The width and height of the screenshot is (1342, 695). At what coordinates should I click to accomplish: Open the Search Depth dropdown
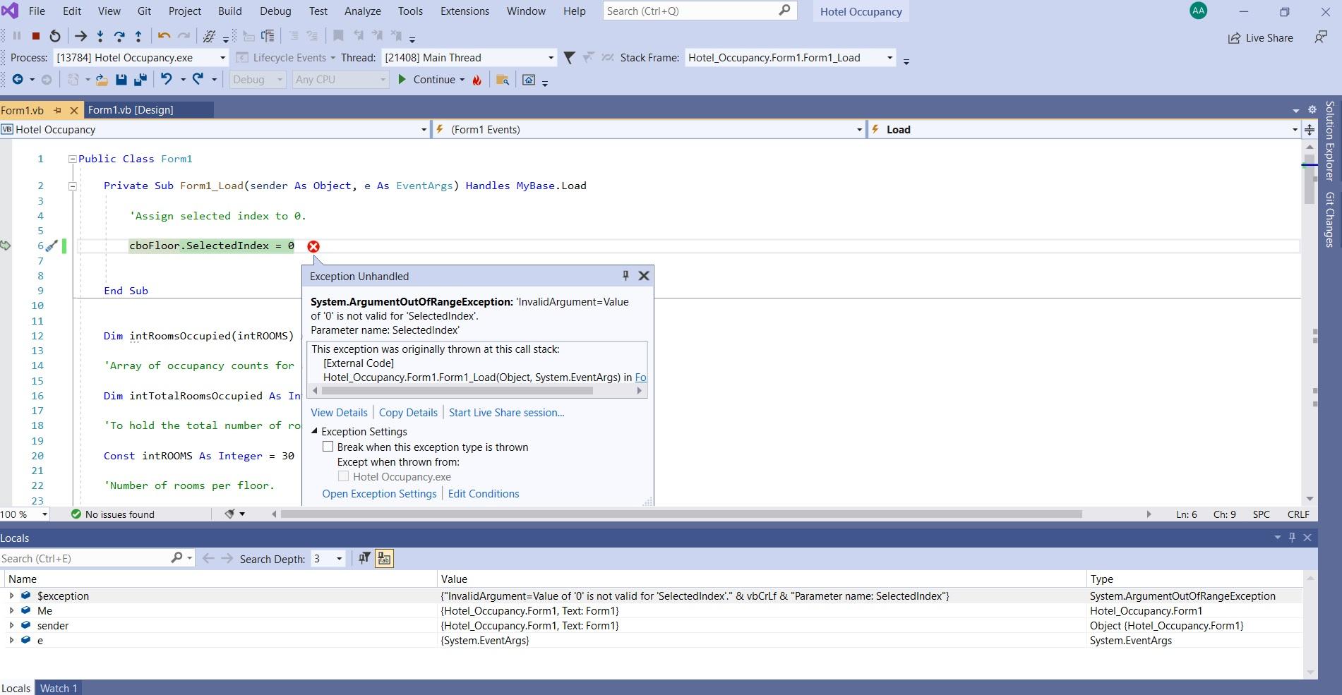point(328,558)
